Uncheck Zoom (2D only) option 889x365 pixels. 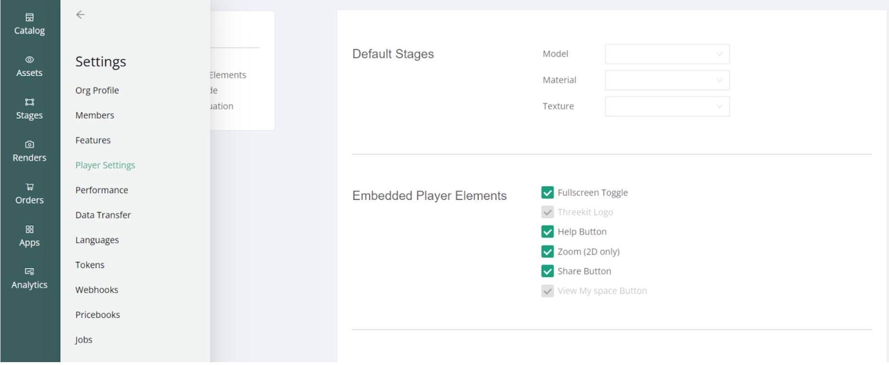[x=547, y=251]
